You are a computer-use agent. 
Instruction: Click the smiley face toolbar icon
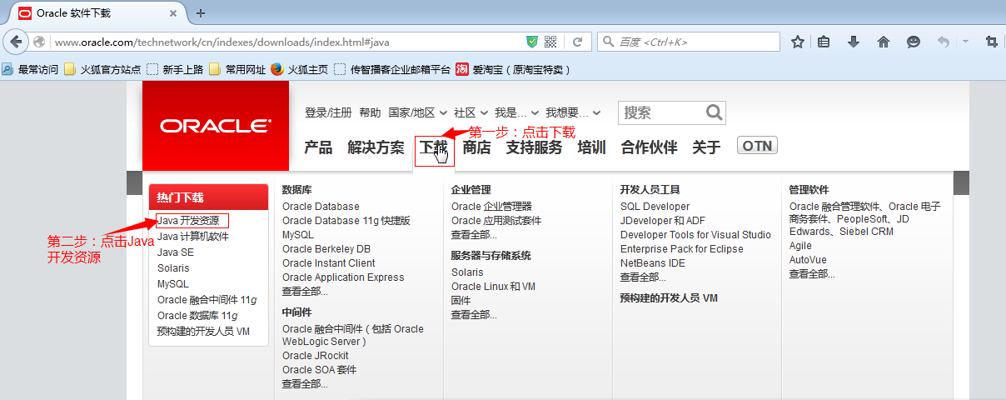pos(914,42)
